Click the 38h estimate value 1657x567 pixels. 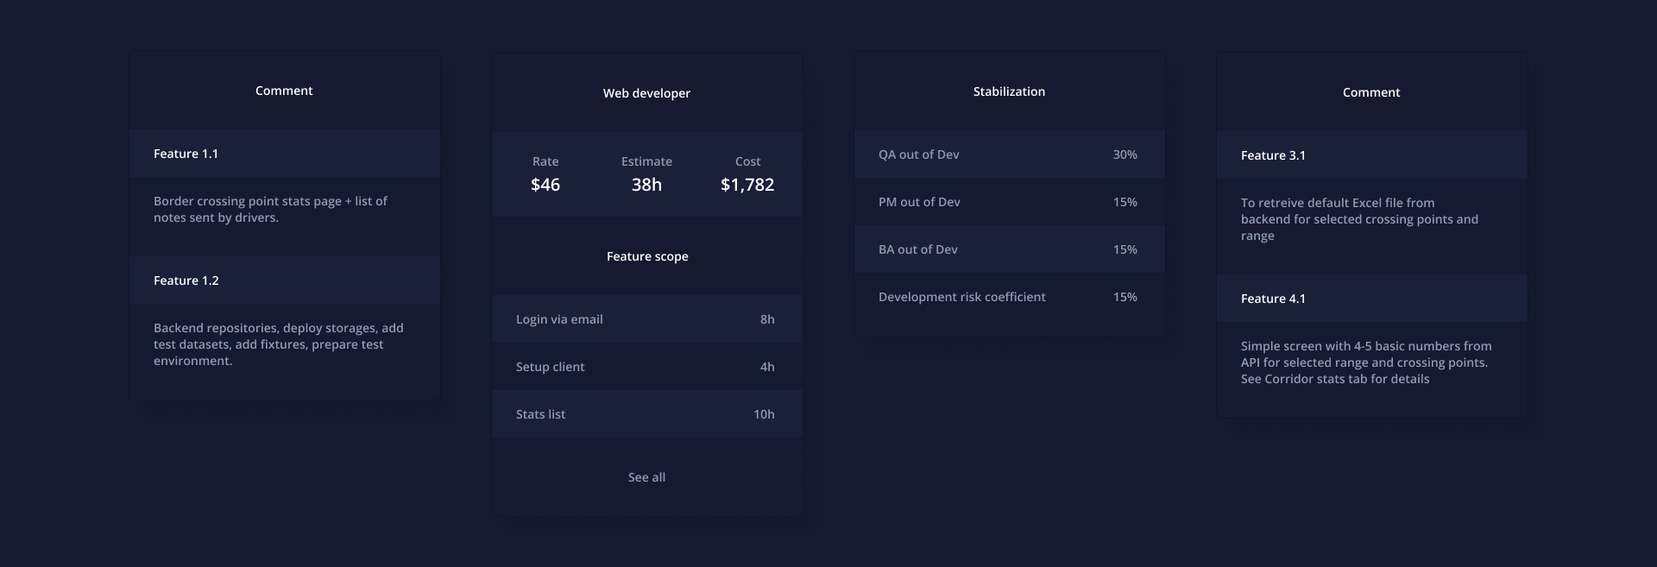coord(646,185)
